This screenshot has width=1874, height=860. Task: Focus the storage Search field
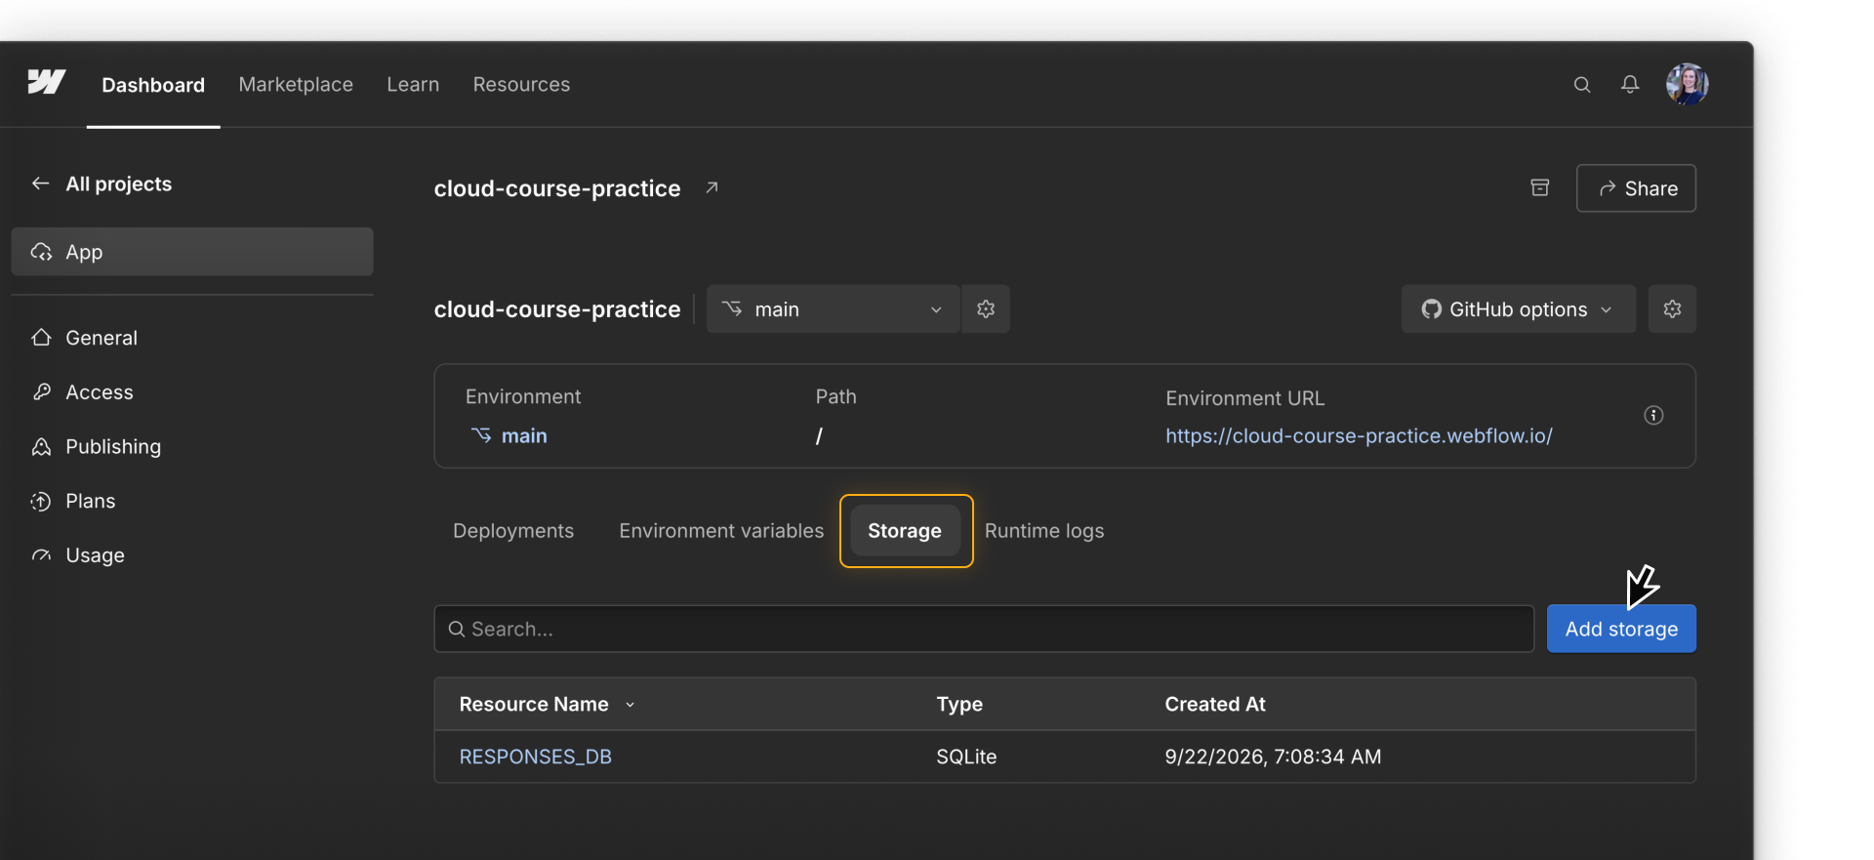pyautogui.click(x=984, y=630)
